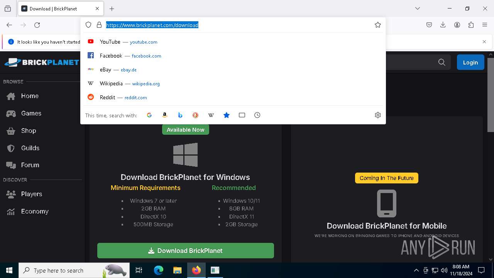Search History with clock icon

coord(257,115)
